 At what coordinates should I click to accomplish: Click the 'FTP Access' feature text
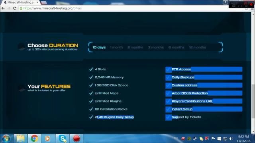181,69
